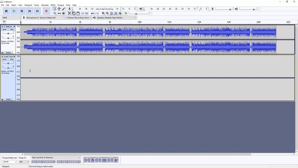Open the Snap-To dropdown
The width and height of the screenshot is (298, 168).
tap(24, 162)
